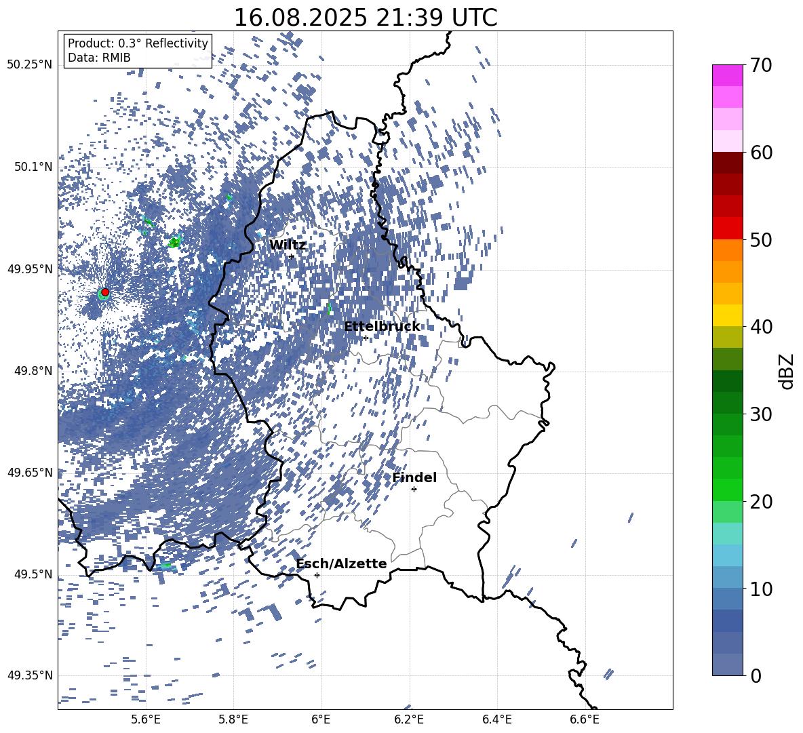Click the 49.5°N latitude label
The width and height of the screenshot is (803, 733).
coord(33,574)
